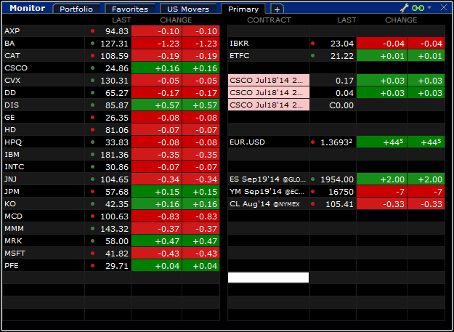
Task: Select the CAT ticker
Action: click(x=12, y=55)
